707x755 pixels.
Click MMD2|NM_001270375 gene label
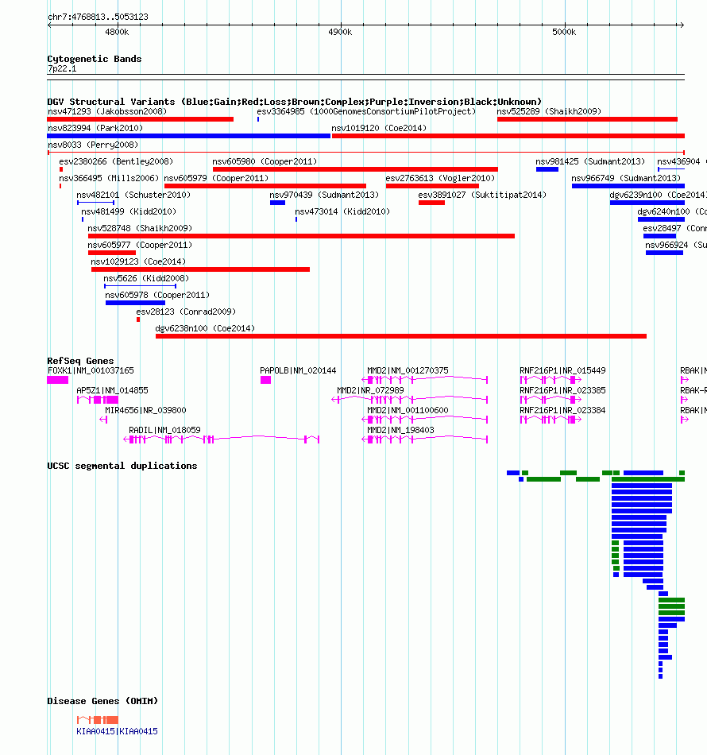(408, 371)
